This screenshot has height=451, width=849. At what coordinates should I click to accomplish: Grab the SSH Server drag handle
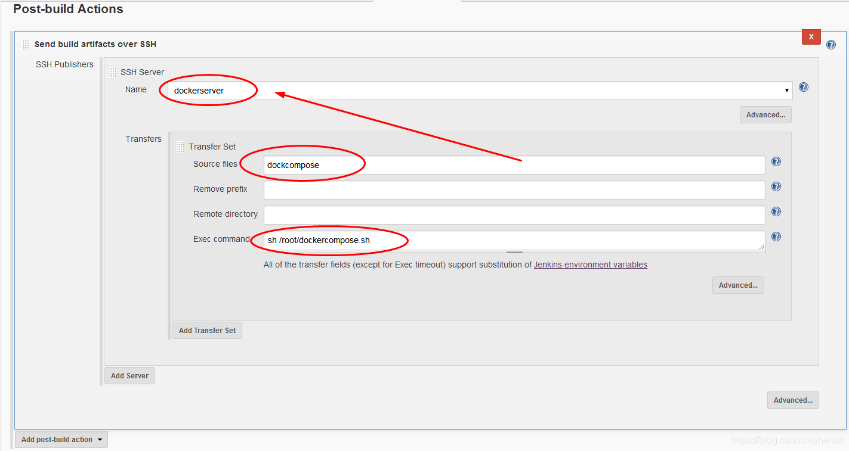(x=112, y=72)
